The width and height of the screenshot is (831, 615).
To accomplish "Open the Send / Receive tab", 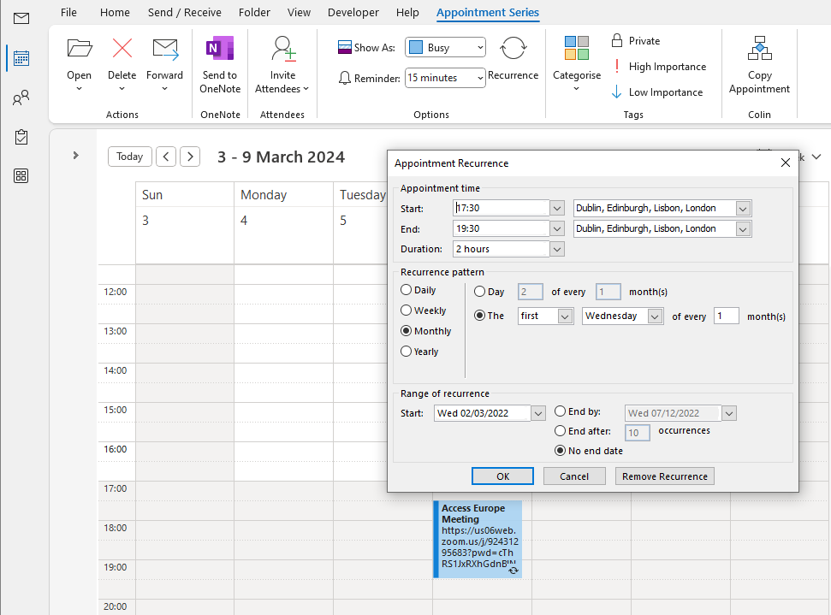I will [x=185, y=12].
